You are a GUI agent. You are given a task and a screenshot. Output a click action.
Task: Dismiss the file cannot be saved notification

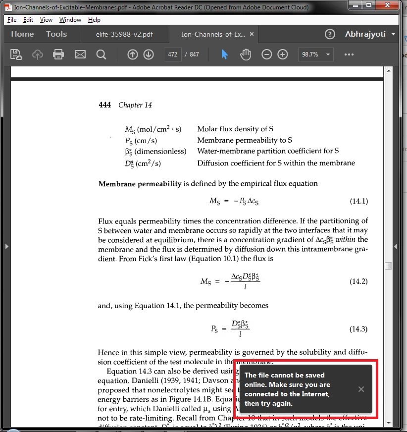tap(361, 389)
